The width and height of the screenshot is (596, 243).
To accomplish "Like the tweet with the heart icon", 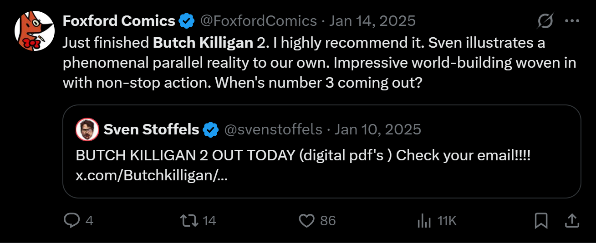I will pos(306,221).
